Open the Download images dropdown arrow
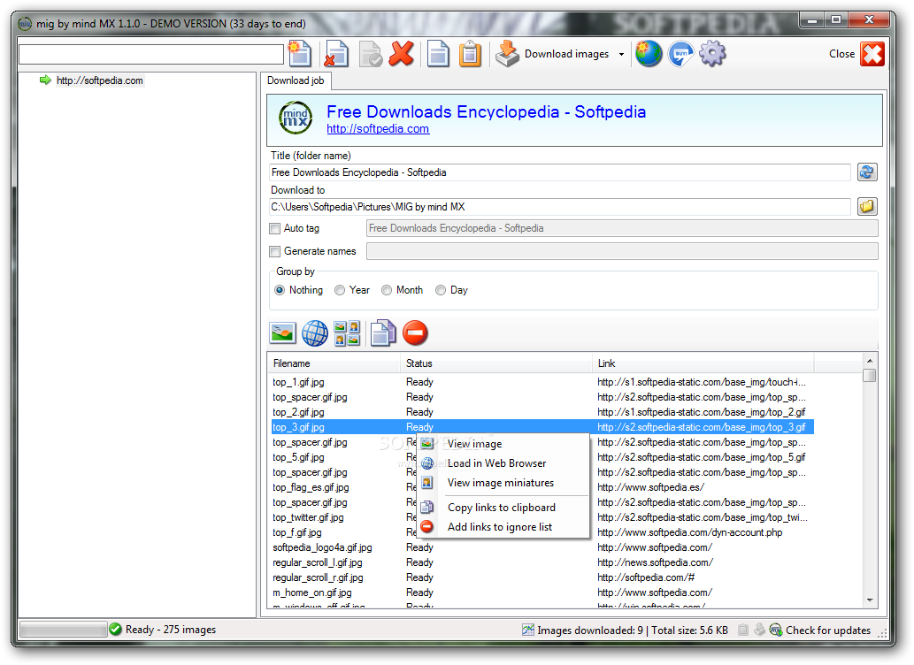 621,54
